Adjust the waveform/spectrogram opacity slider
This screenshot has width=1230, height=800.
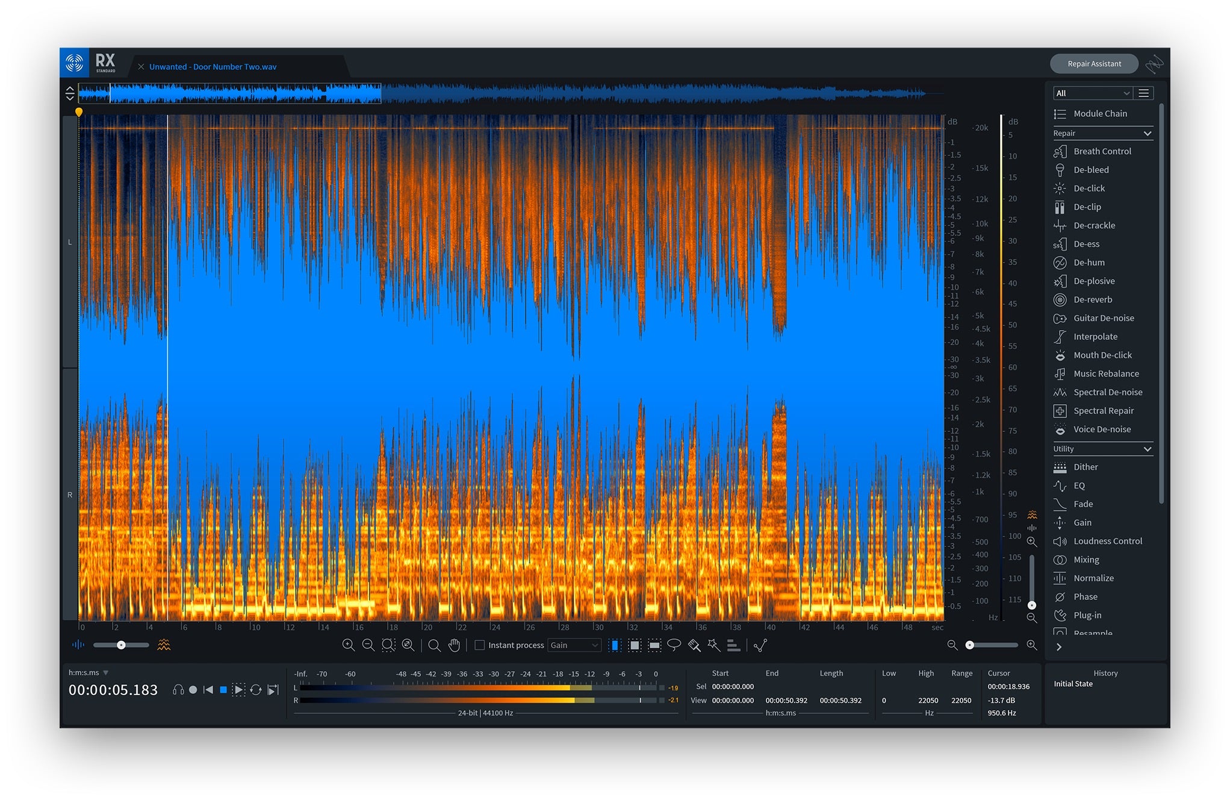pos(121,645)
